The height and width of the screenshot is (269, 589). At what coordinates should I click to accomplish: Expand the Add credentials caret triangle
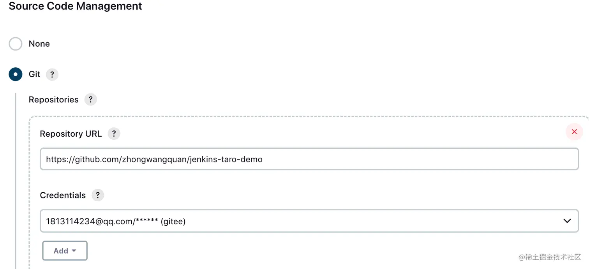click(x=74, y=251)
